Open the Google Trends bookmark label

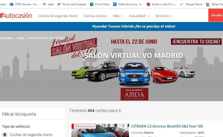click(x=194, y=4)
